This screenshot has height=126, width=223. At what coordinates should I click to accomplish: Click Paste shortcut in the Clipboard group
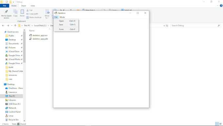(34, 17)
